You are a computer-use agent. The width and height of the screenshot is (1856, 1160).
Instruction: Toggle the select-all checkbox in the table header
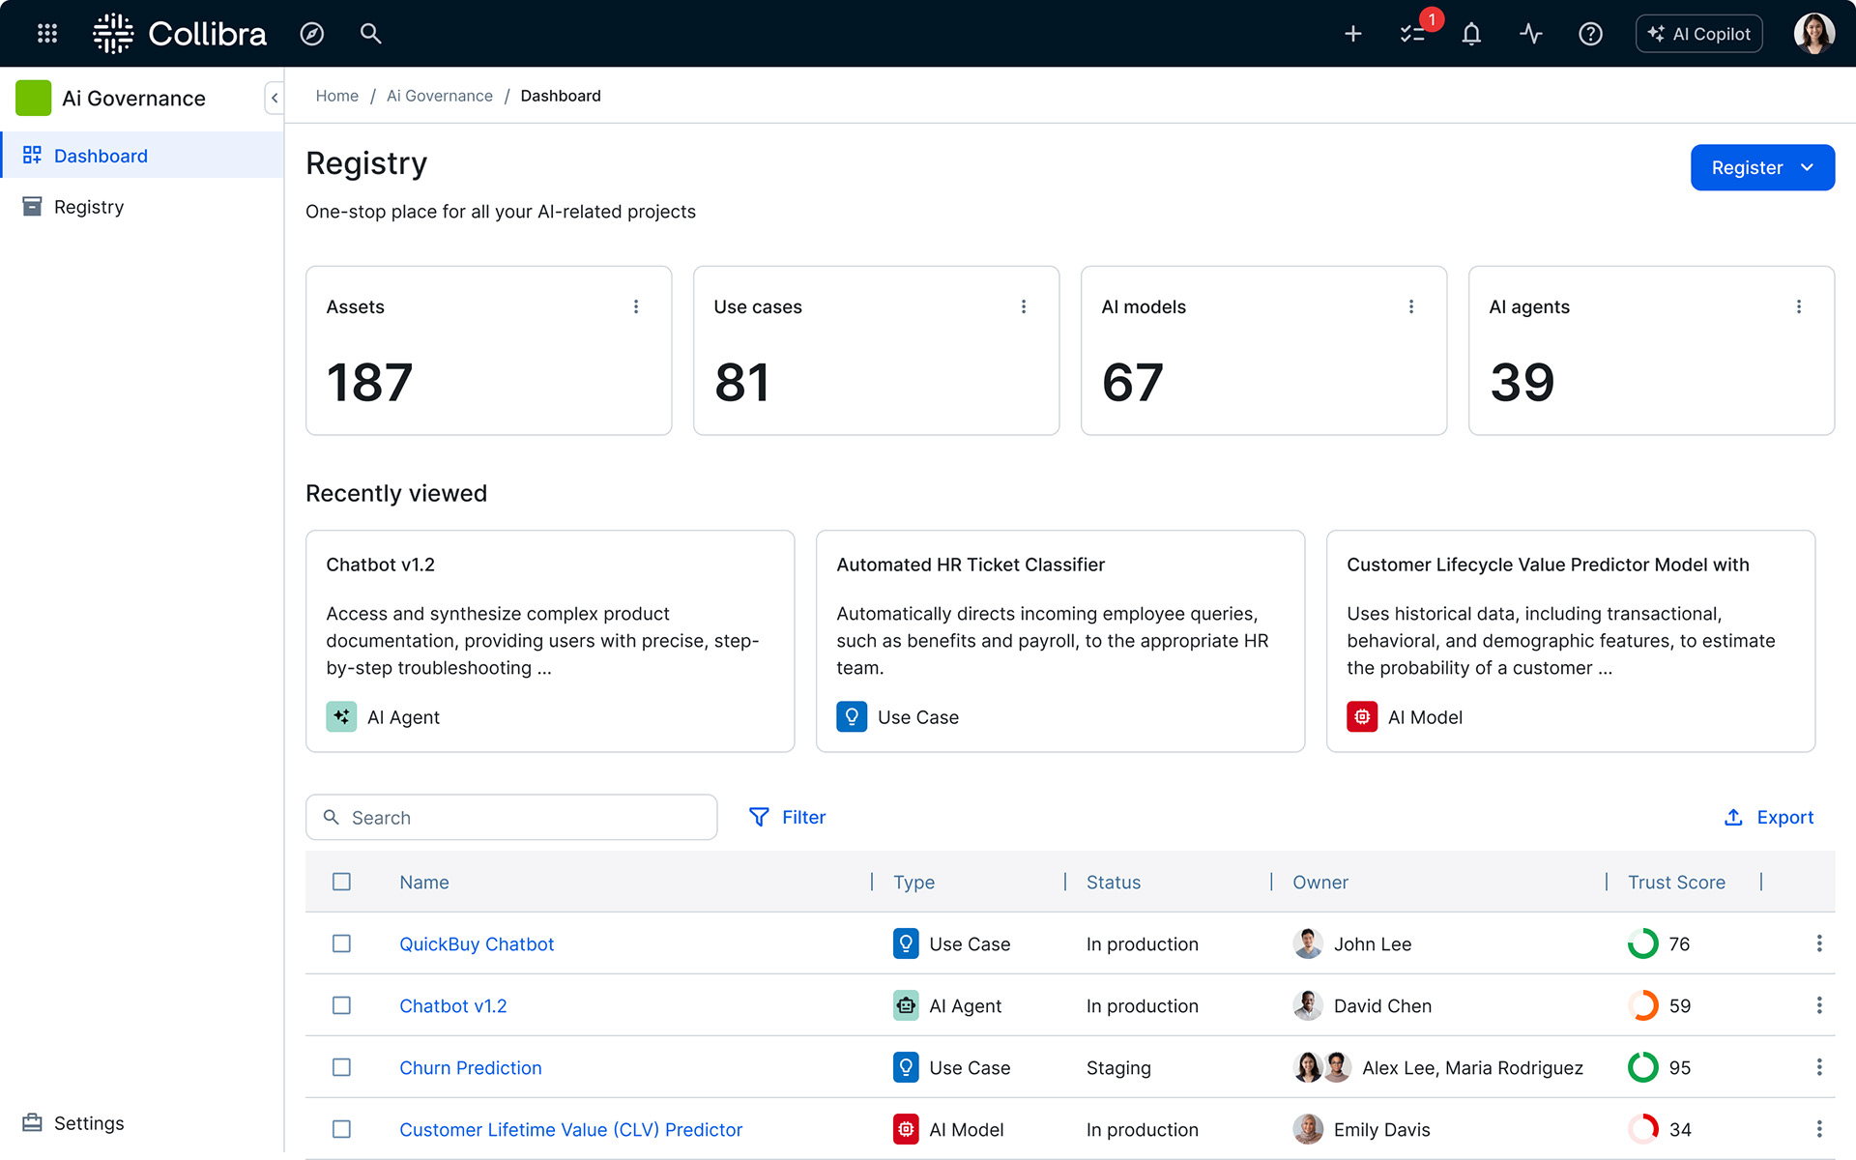(341, 882)
